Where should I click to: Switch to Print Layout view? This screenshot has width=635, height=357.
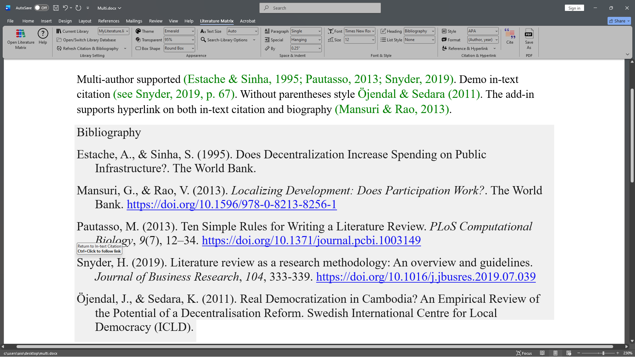[x=555, y=353]
